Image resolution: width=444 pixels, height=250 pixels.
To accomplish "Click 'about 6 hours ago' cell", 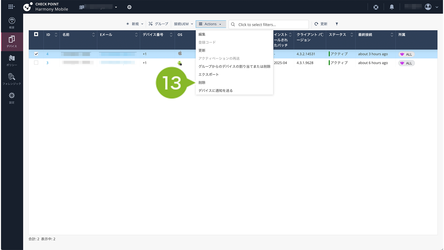I will tap(373, 63).
